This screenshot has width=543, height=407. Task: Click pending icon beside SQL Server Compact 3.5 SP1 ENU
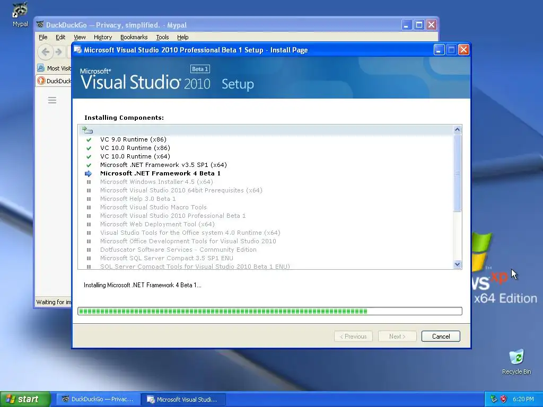[89, 258]
